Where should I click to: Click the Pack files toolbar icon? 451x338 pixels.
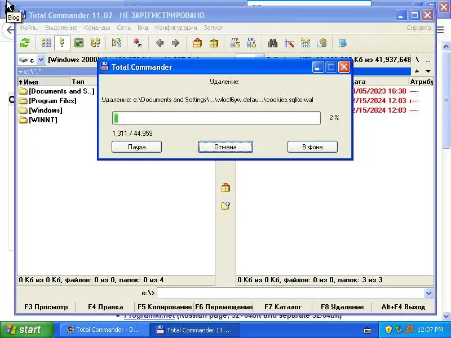pyautogui.click(x=197, y=43)
